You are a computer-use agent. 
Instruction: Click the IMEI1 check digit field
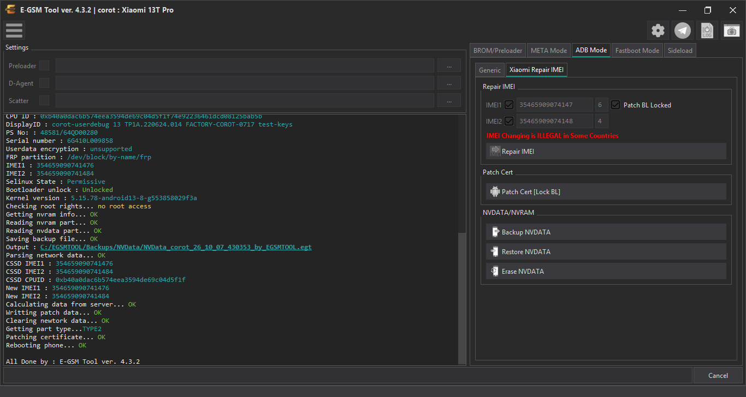pos(601,105)
